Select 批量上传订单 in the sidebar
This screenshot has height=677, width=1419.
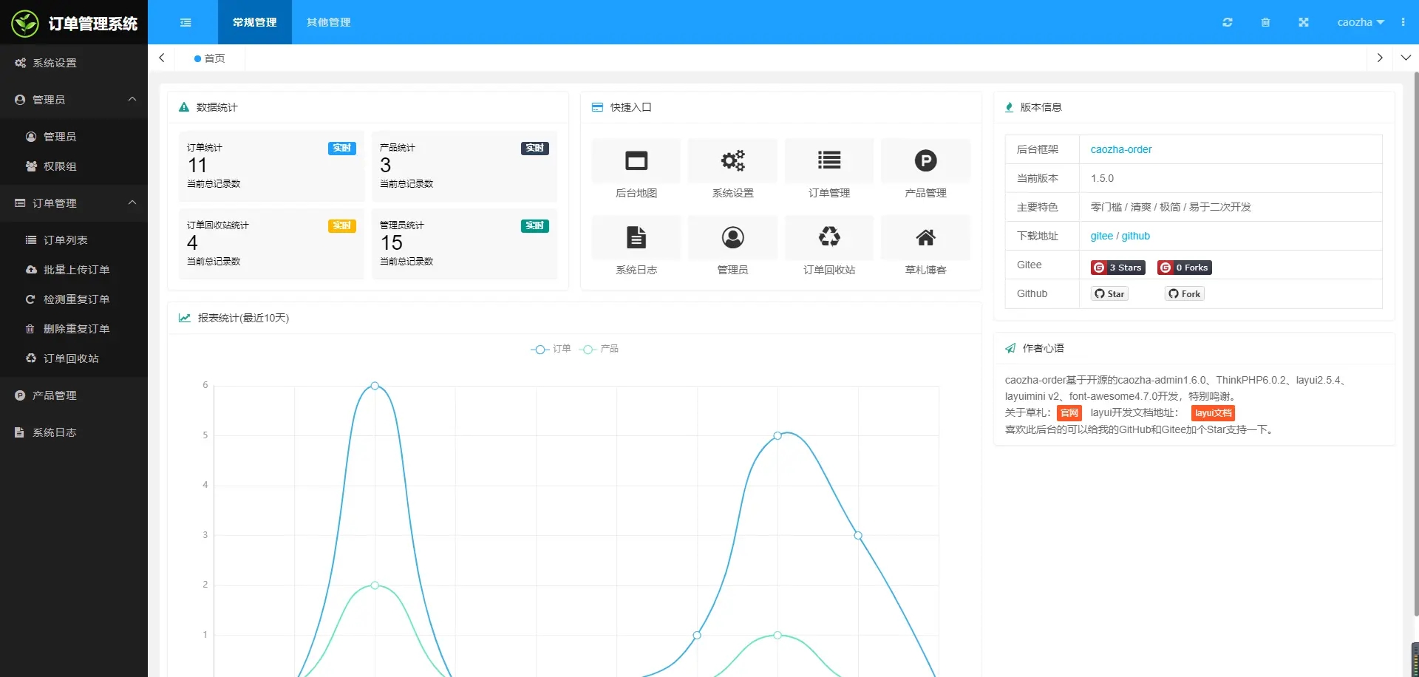[76, 270]
